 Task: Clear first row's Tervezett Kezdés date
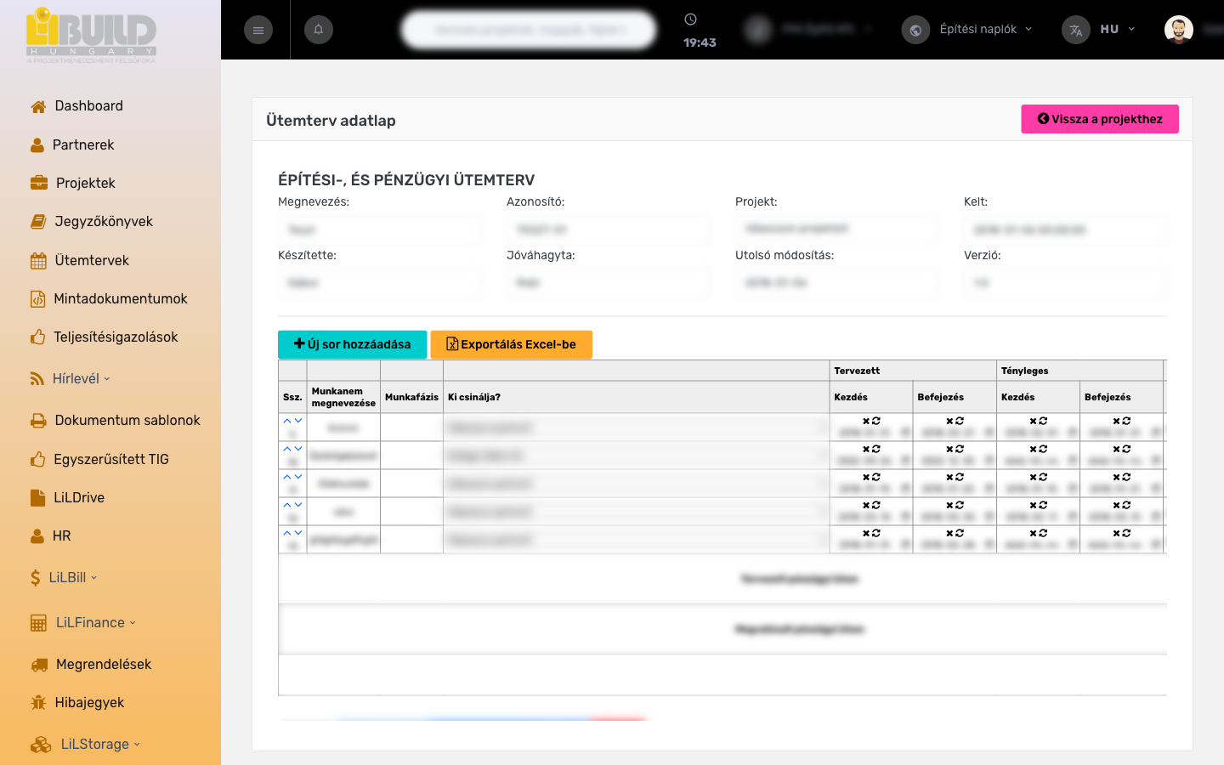[x=866, y=421]
